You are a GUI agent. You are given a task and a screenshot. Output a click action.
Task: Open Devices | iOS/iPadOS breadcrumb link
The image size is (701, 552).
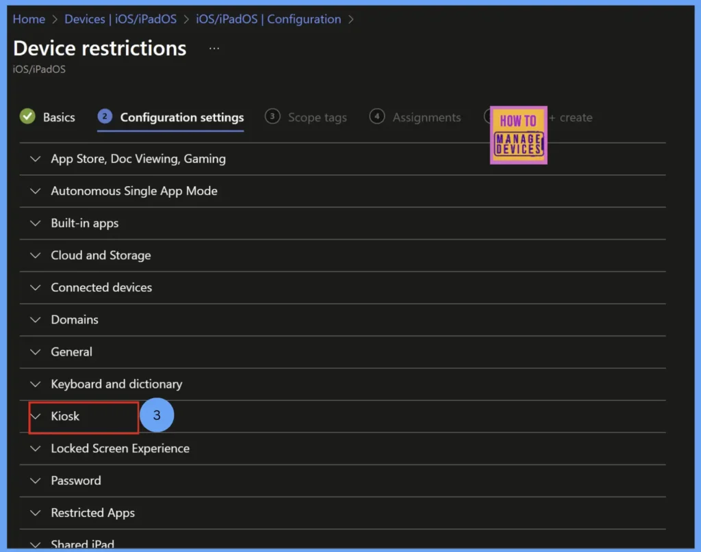click(120, 19)
